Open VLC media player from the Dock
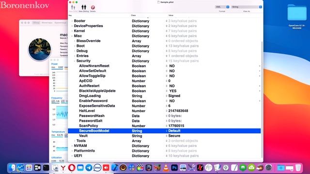Viewport: 310px width, 174px height. coord(166,168)
